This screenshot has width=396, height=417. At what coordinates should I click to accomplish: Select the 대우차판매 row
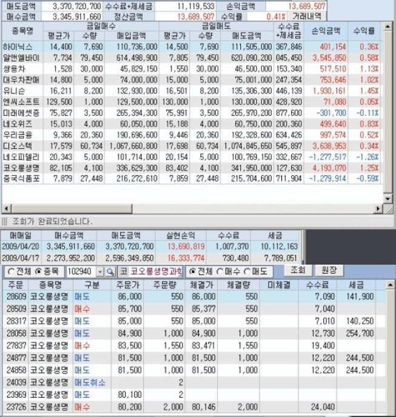(192, 80)
